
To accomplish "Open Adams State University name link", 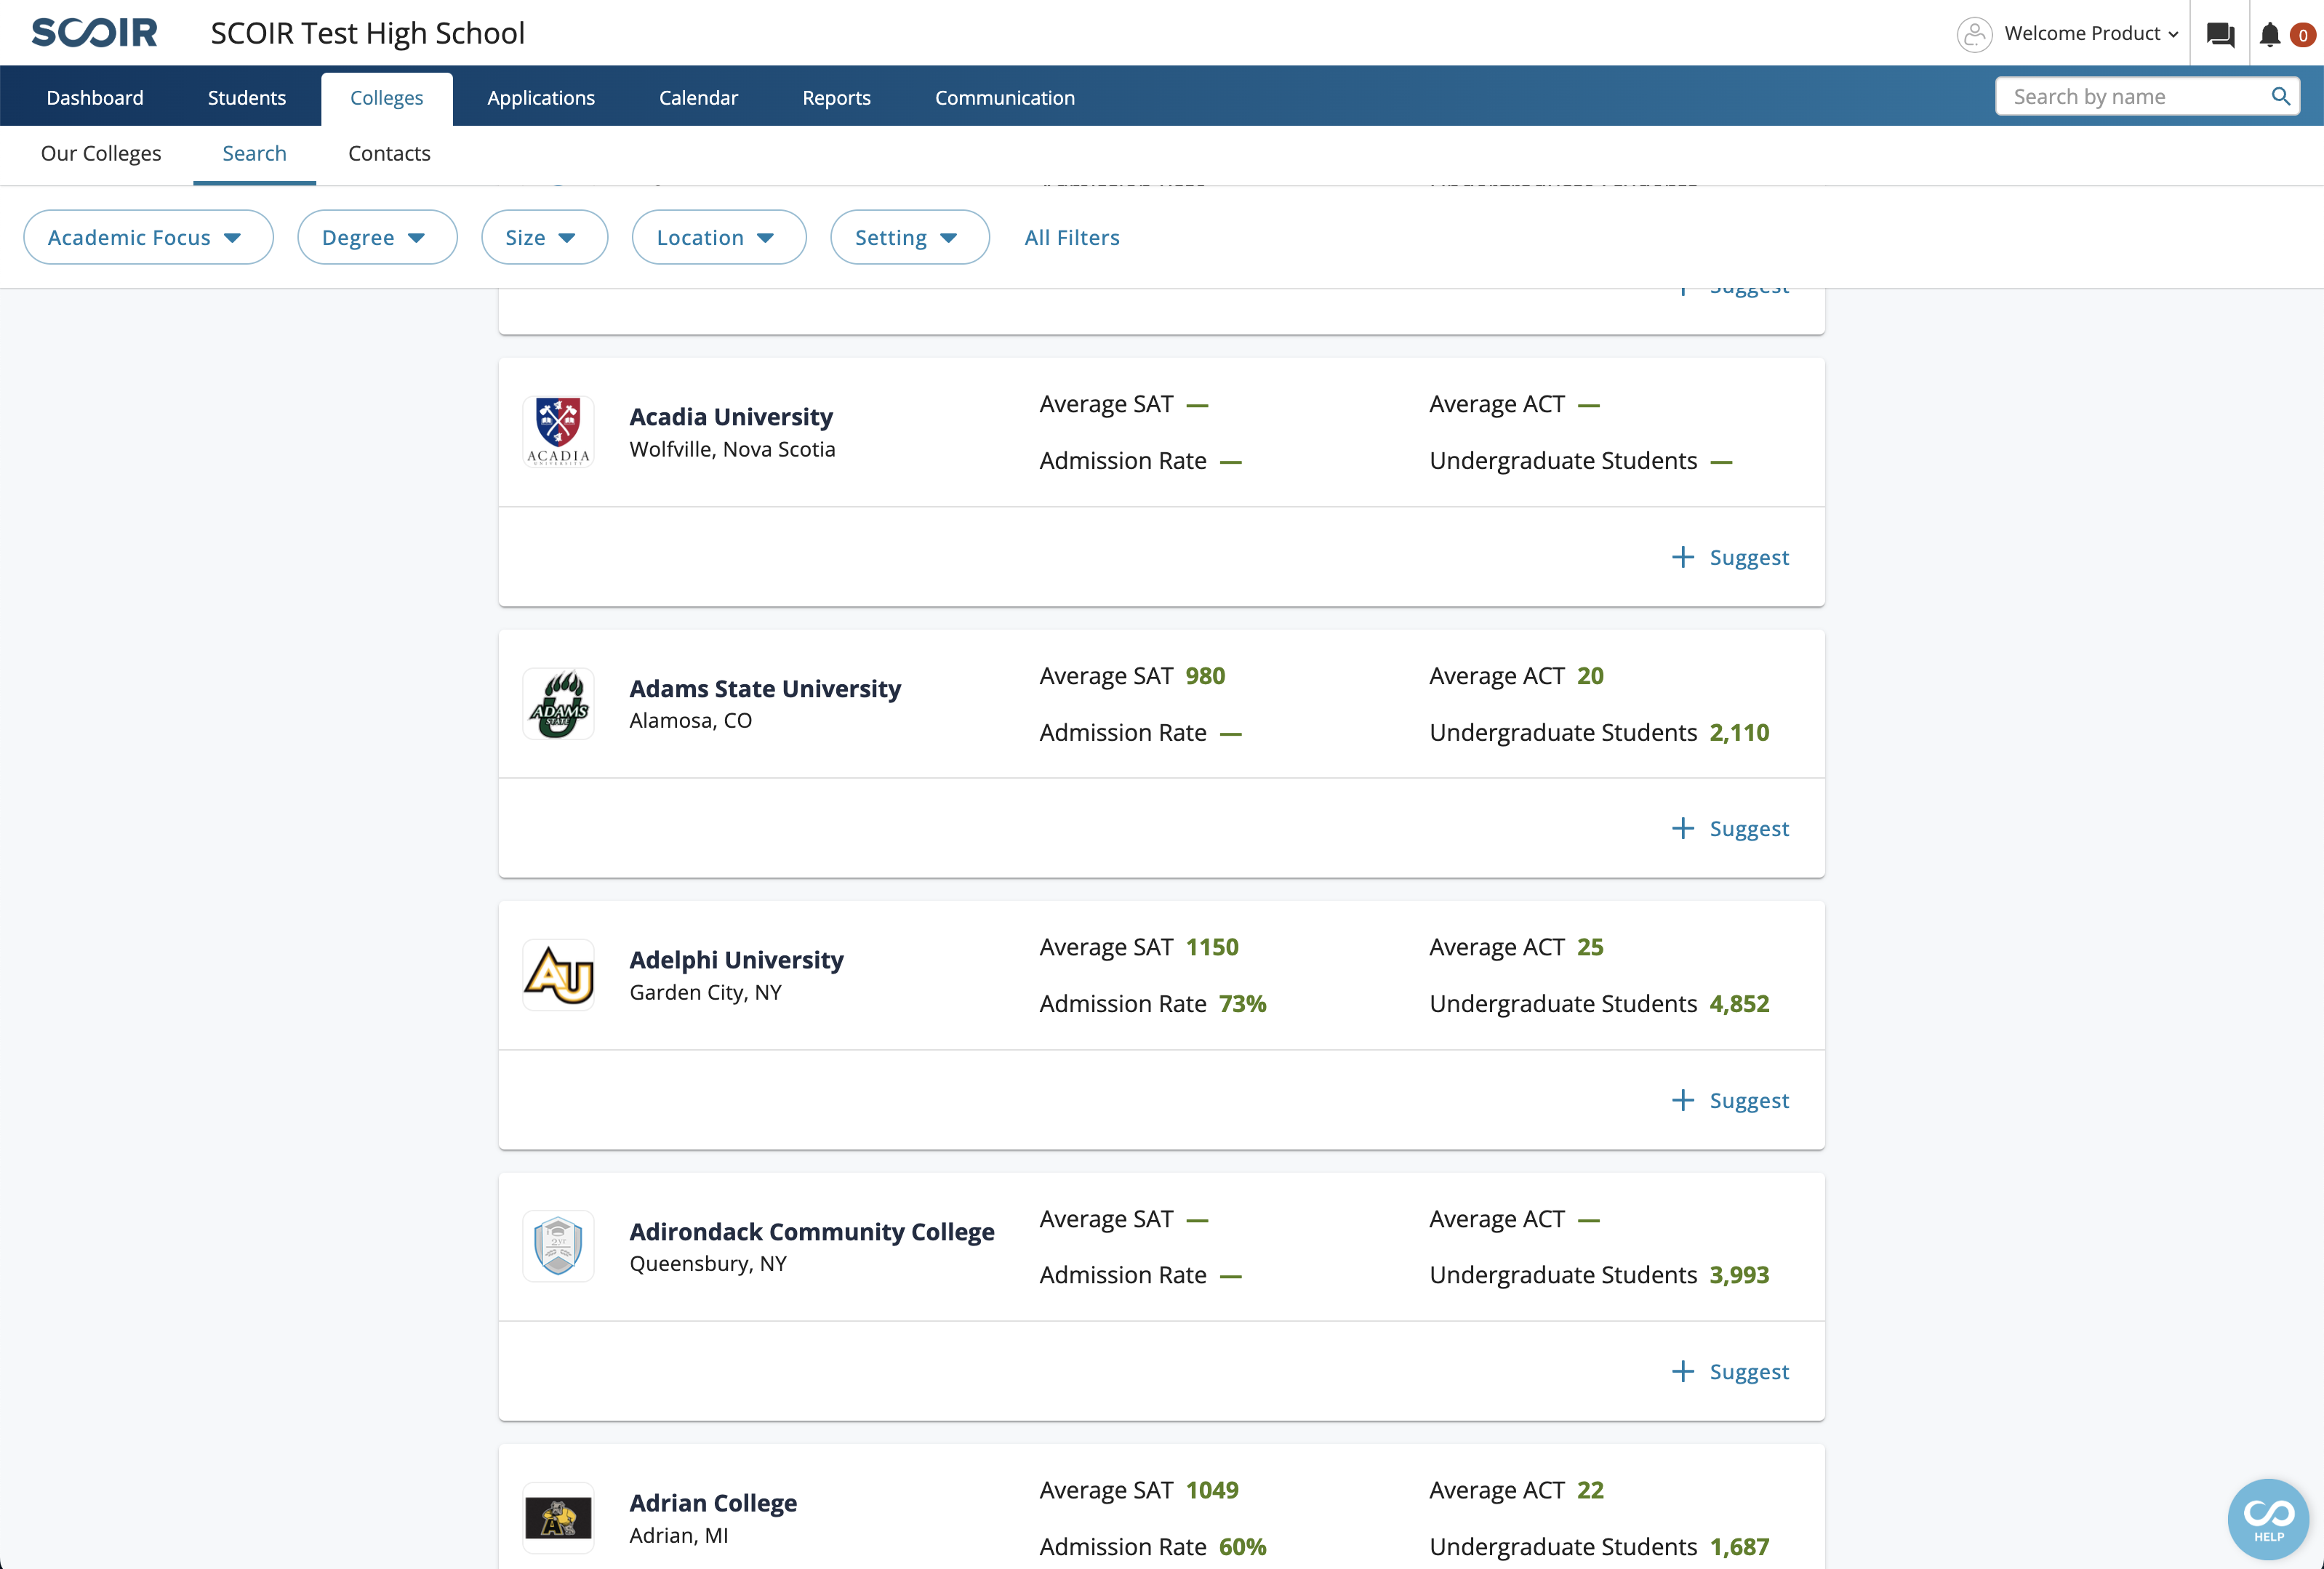I will [x=765, y=688].
